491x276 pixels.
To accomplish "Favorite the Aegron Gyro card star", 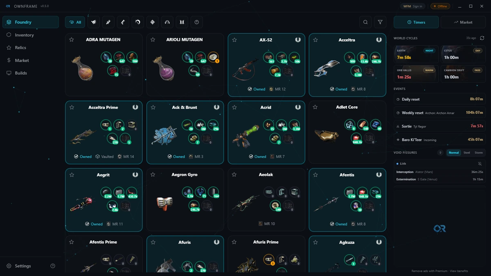I will (x=153, y=175).
